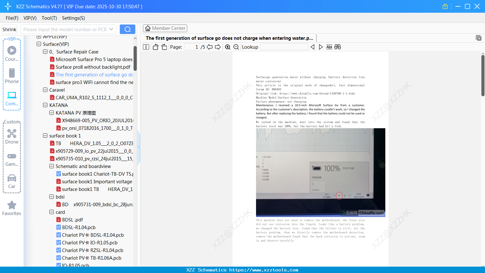Click the yellow toolbox icon in title bar
The image size is (485, 273).
pos(445,6)
